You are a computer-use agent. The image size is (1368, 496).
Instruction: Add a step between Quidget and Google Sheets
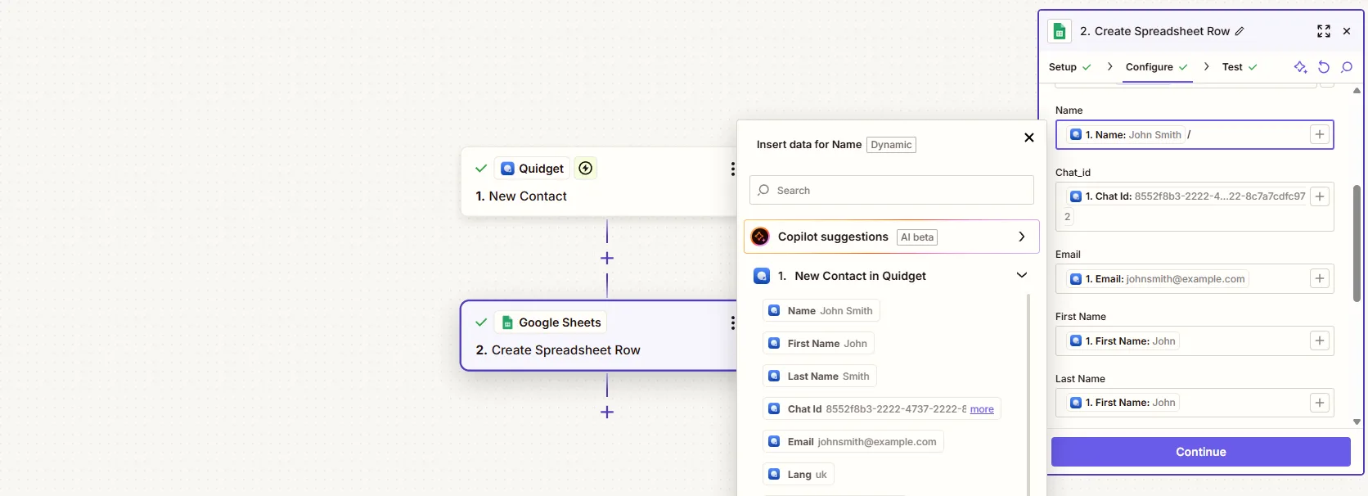pos(607,259)
